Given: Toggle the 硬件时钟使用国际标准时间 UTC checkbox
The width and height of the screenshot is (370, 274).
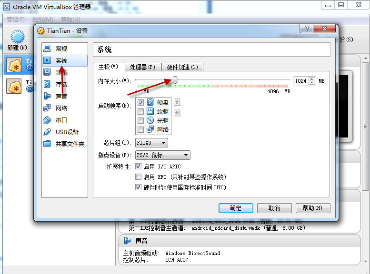Looking at the screenshot, I should tap(138, 187).
